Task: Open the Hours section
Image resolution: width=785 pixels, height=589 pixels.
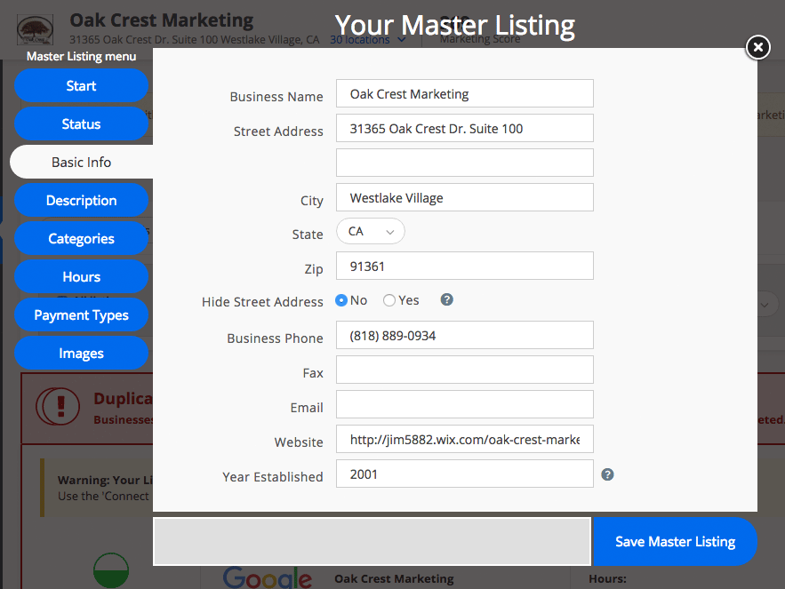Action: pyautogui.click(x=81, y=277)
